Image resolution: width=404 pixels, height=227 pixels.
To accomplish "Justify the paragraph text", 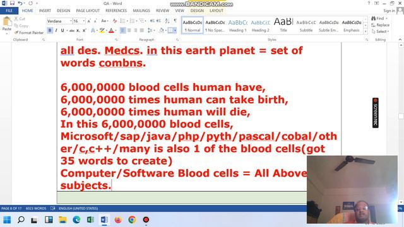I will (141, 31).
